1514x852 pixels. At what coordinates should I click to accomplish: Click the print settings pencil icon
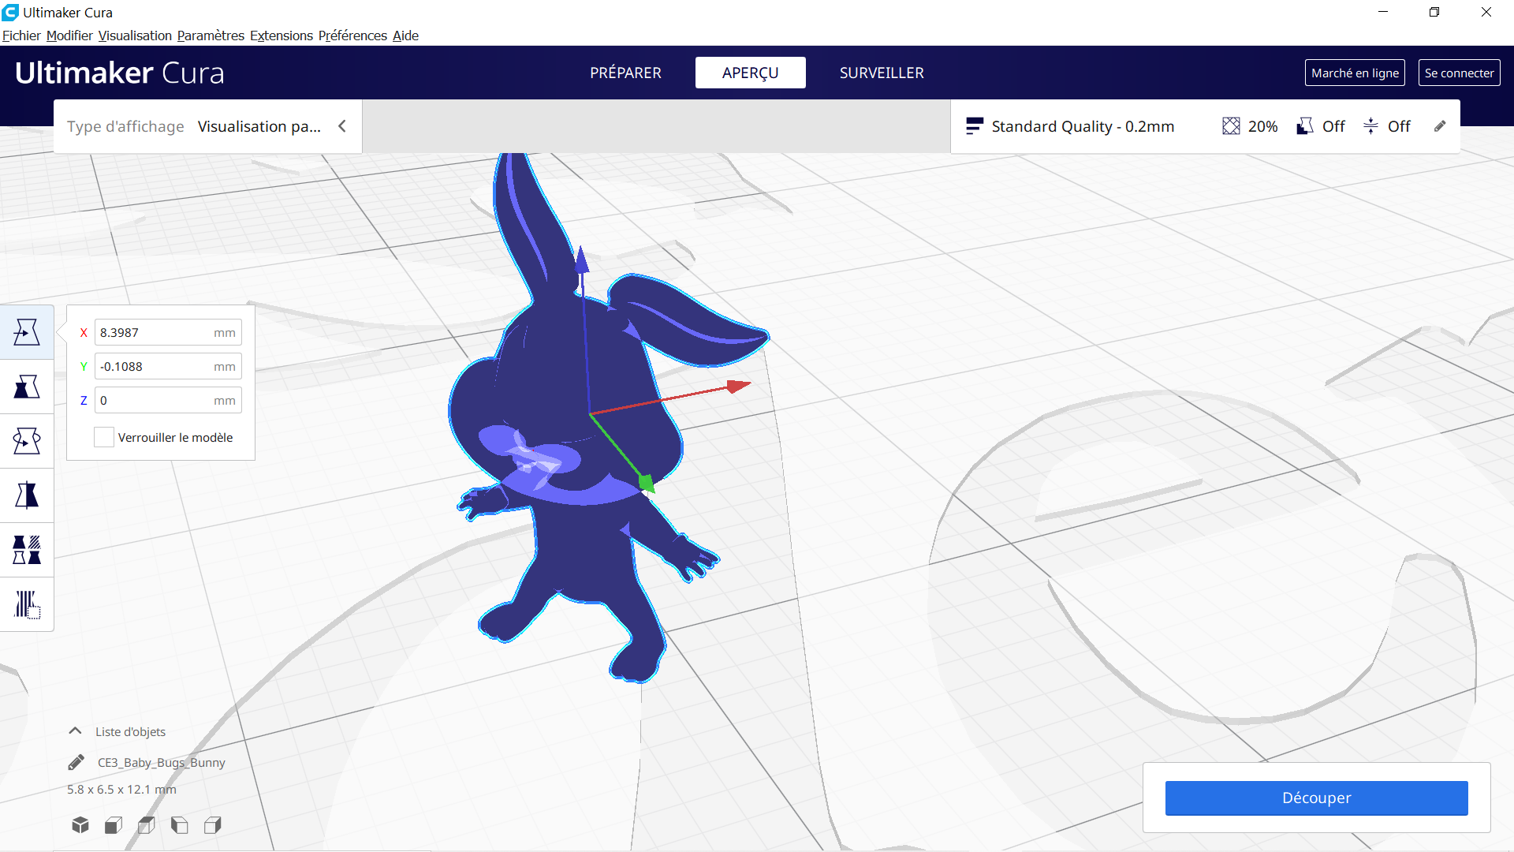(1440, 126)
